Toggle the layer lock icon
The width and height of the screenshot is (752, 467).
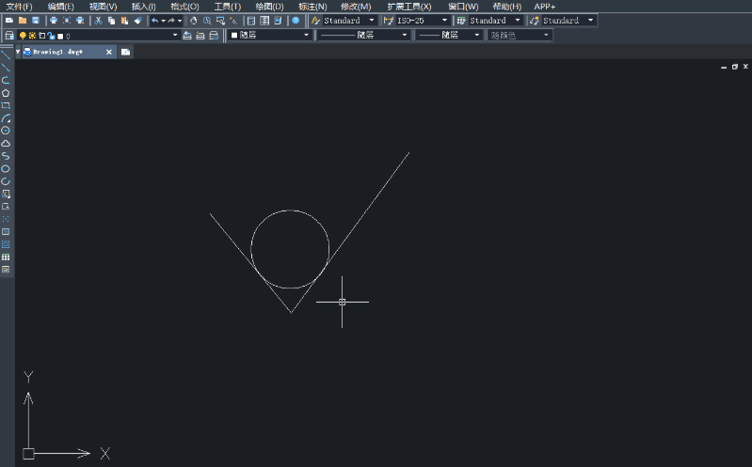51,36
